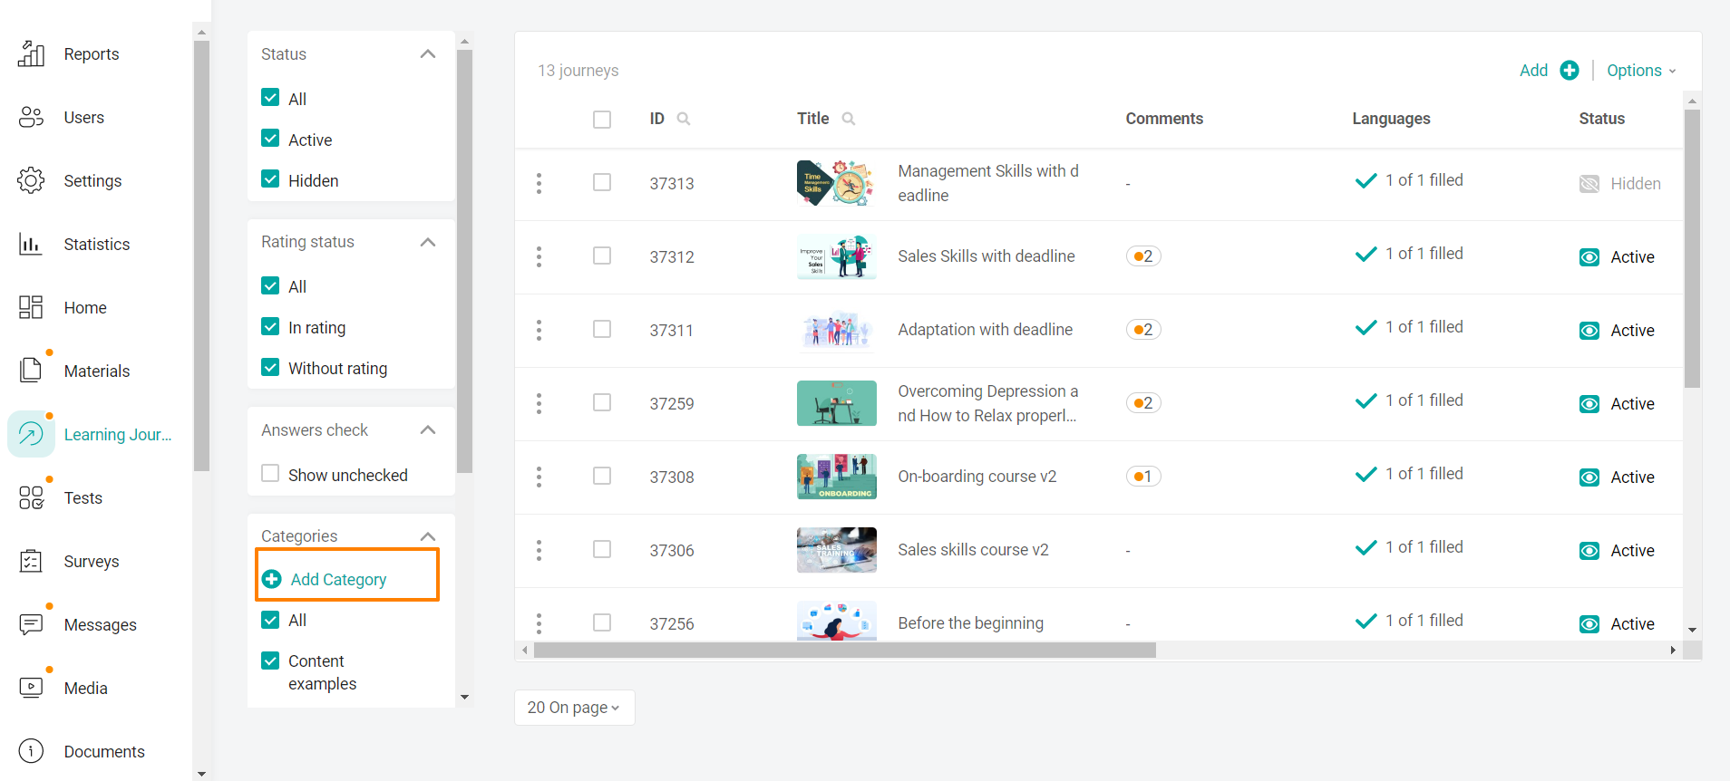Open Adaptation with deadline journey title

pos(986,330)
